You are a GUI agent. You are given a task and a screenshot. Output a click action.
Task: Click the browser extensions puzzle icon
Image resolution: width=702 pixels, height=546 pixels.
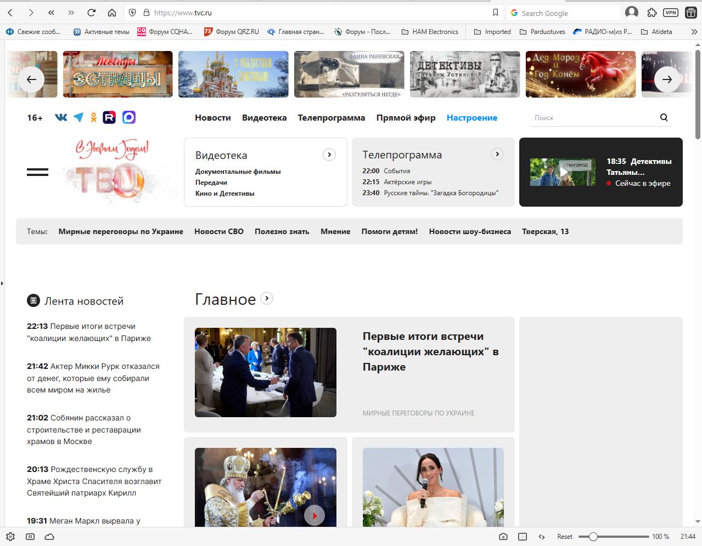tap(652, 13)
